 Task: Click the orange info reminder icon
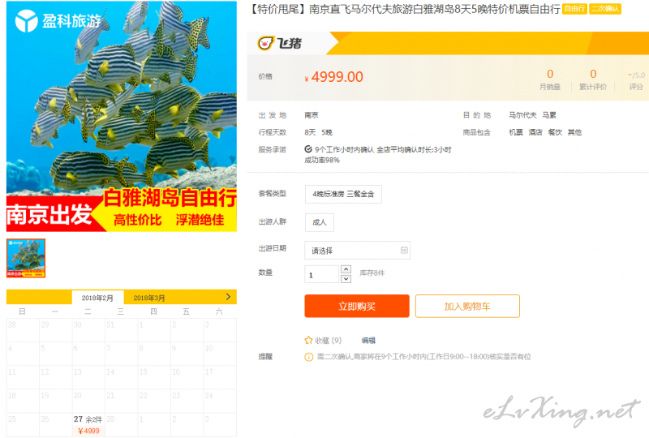pos(309,357)
